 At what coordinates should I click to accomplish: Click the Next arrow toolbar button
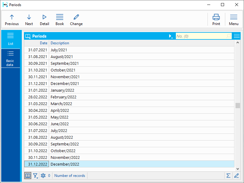29,20
